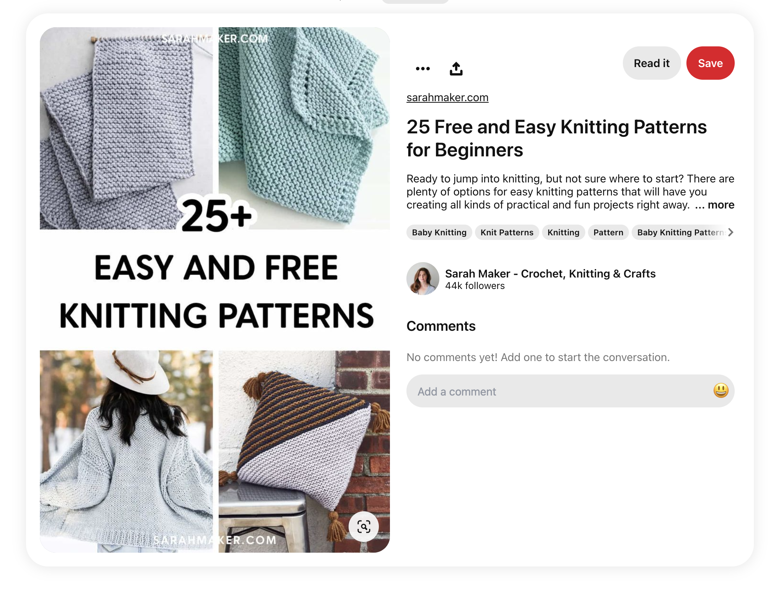The width and height of the screenshot is (773, 591).
Task: Open the visual search lens icon
Action: coord(364,526)
